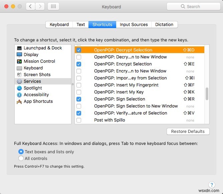Enable OpenPGP: Decry…n to New Window
This screenshot has height=194, width=223.
point(79,57)
